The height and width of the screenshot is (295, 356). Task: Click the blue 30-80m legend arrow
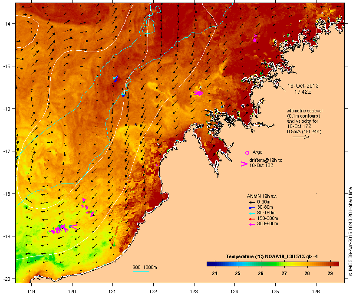252,208
